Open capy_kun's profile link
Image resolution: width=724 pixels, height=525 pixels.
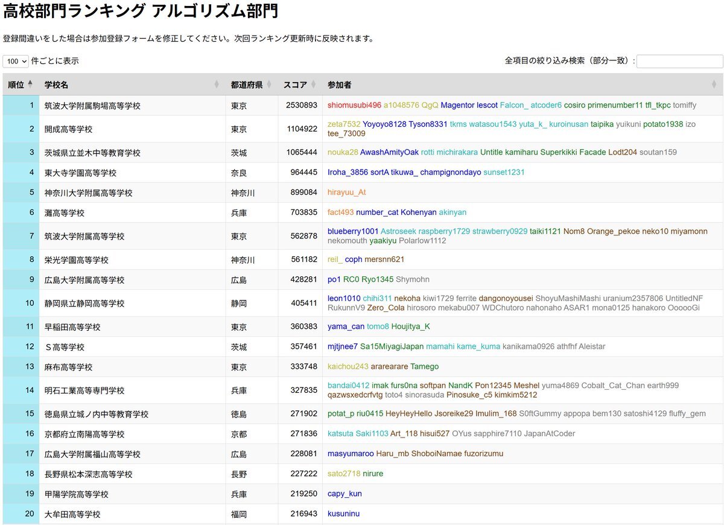click(345, 493)
